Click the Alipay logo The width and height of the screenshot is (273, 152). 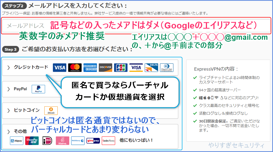tap(17, 141)
